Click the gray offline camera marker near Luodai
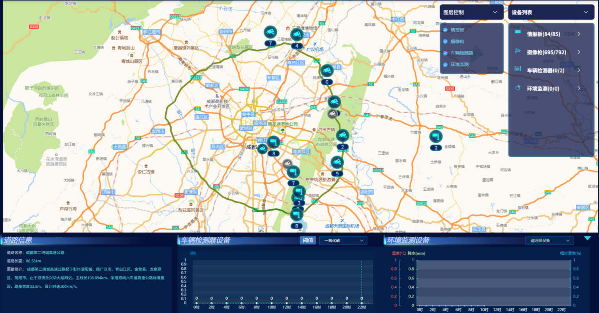Image resolution: width=599 pixels, height=313 pixels. pos(332,113)
